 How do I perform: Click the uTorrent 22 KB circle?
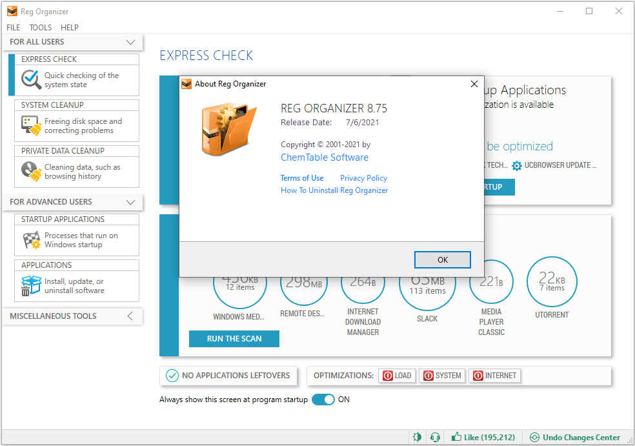[552, 281]
